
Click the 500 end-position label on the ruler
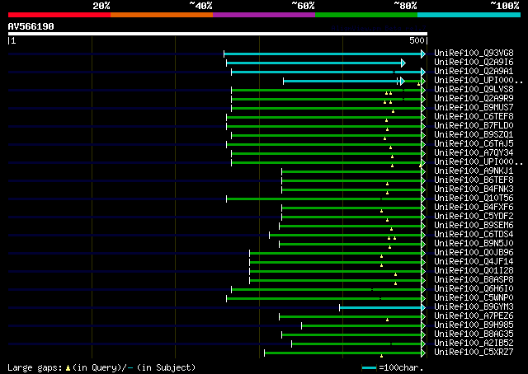click(x=417, y=40)
